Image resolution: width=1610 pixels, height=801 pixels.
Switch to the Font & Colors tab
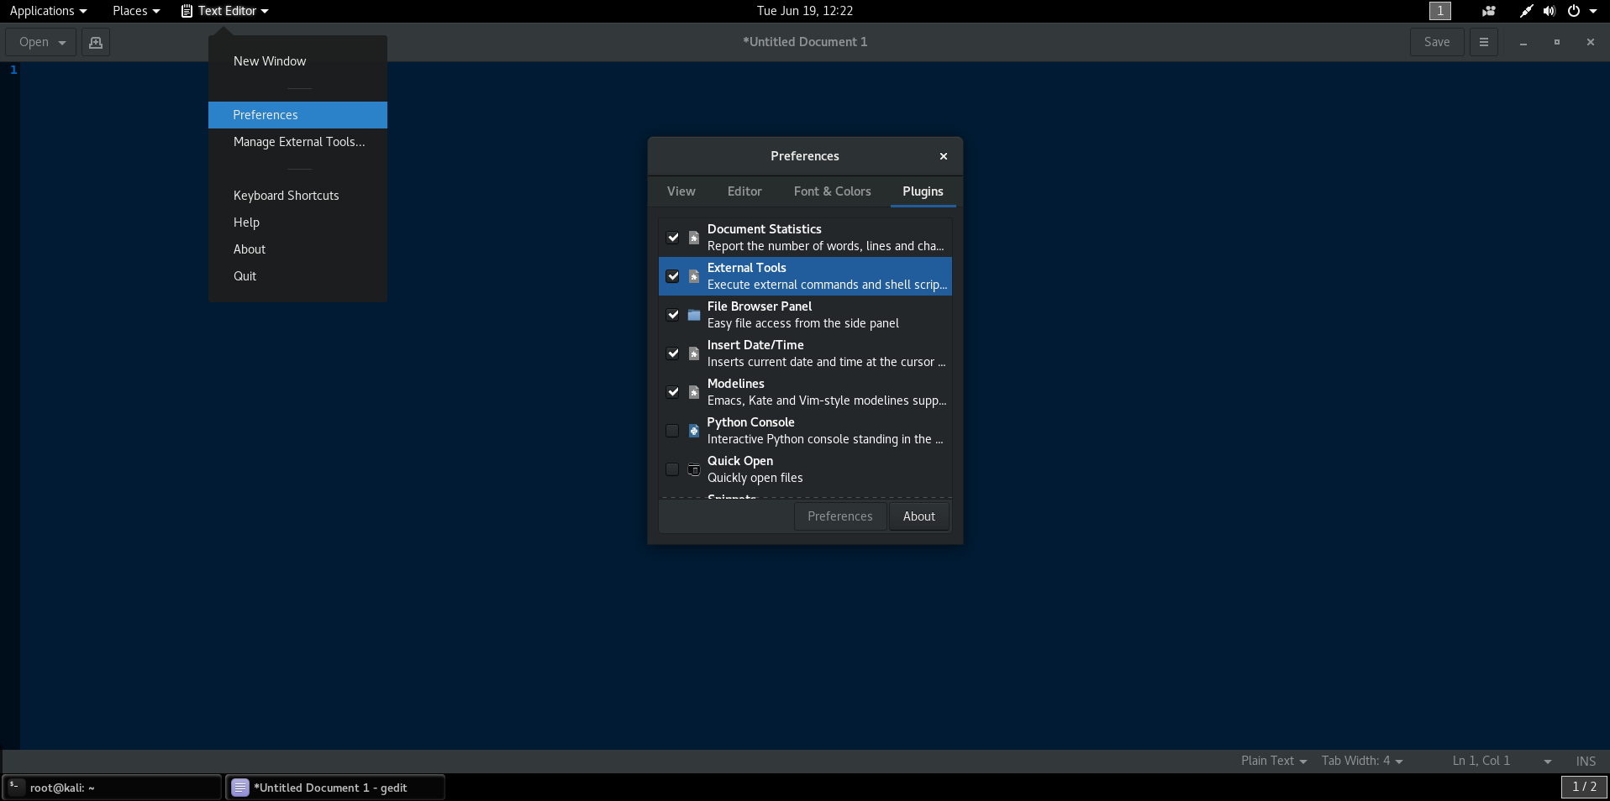[832, 191]
